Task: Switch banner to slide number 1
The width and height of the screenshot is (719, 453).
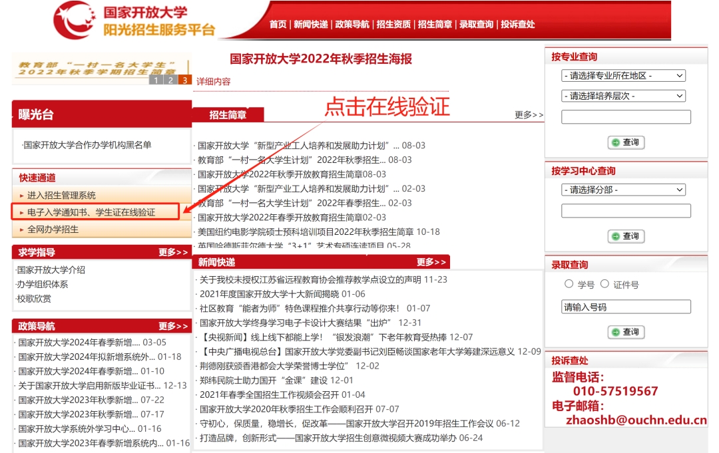Action: pyautogui.click(x=156, y=80)
